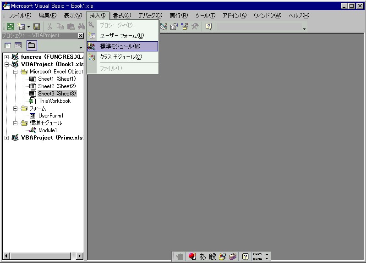Expand the VBAProject (Prime.xls) node
This screenshot has height=263, width=366.
click(x=6, y=138)
